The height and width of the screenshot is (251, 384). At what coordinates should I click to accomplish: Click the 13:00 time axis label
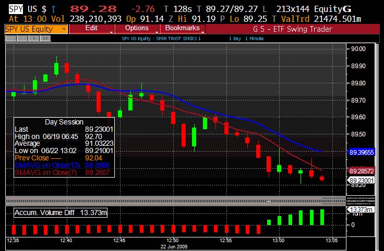coord(279,241)
